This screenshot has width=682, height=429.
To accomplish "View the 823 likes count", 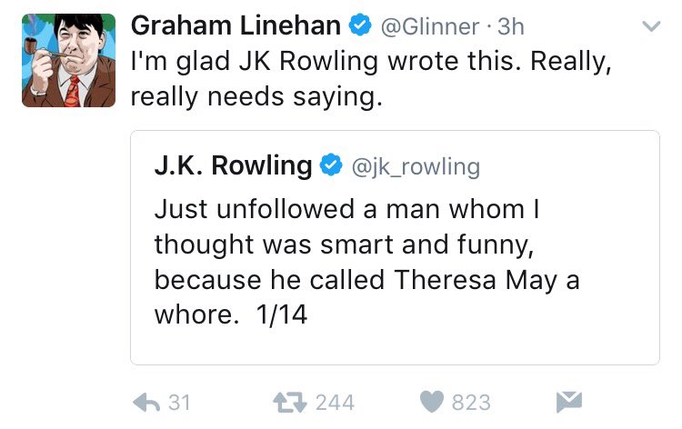I will pyautogui.click(x=471, y=403).
